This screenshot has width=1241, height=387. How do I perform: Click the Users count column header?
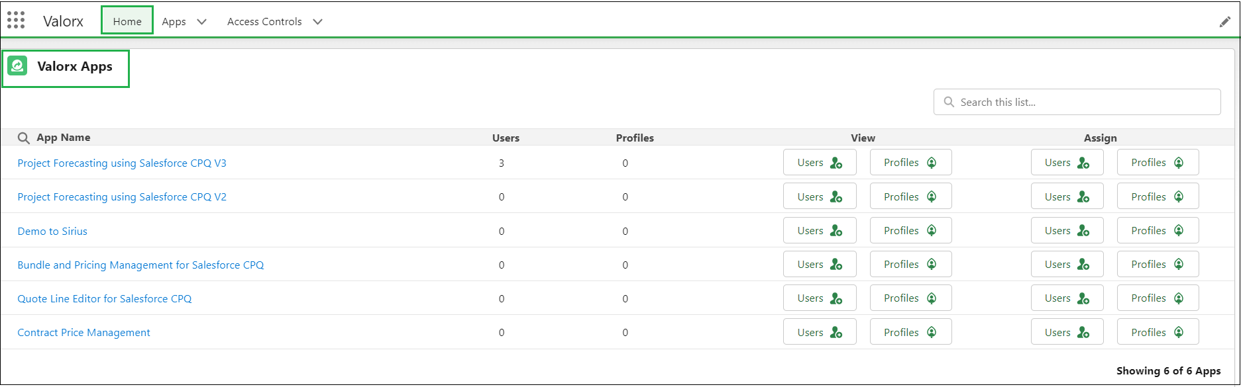point(506,138)
